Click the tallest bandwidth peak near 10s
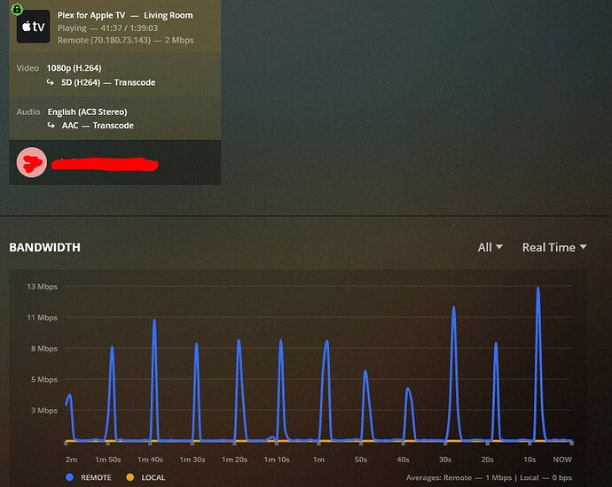 (x=538, y=289)
